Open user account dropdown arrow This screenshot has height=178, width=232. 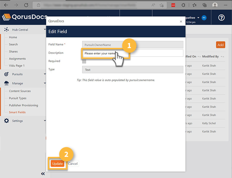pyautogui.click(x=198, y=18)
